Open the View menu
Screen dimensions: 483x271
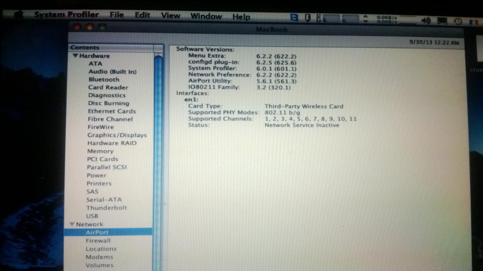[170, 16]
